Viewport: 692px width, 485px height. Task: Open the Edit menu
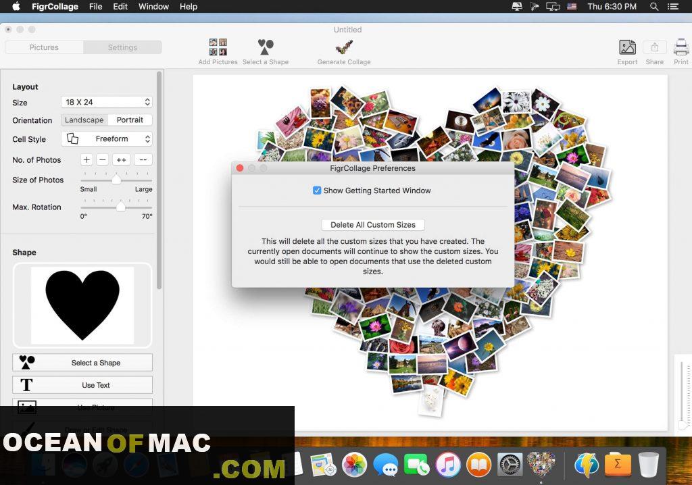coord(120,7)
